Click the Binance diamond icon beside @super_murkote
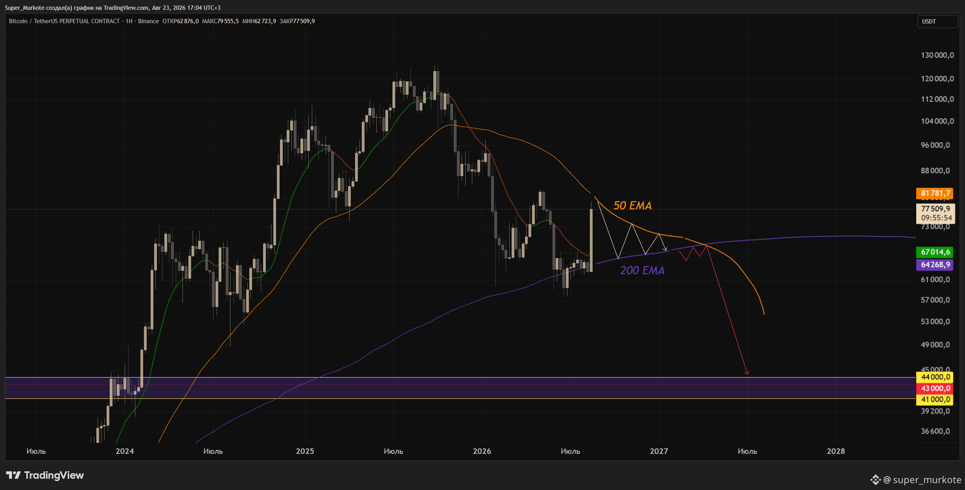The width and height of the screenshot is (965, 490). pyautogui.click(x=875, y=480)
